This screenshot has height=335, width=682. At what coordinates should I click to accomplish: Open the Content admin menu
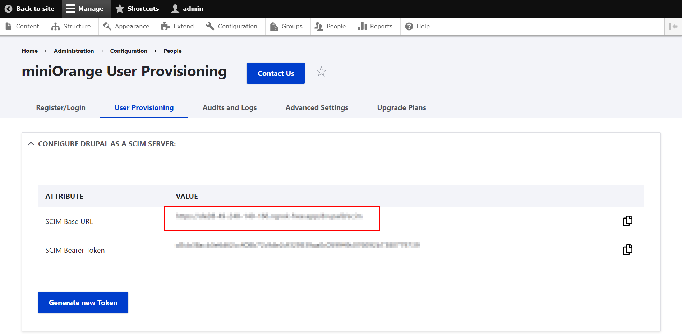click(x=23, y=26)
